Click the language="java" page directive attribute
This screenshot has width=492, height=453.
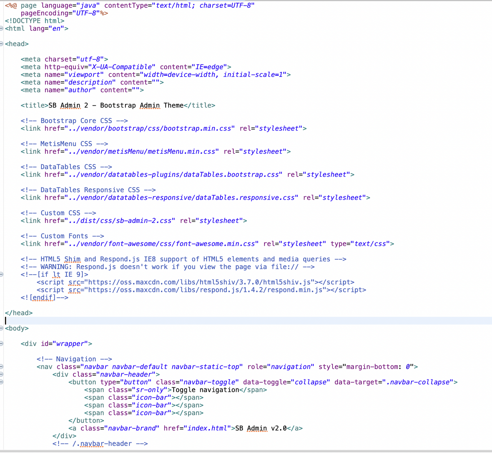70,5
